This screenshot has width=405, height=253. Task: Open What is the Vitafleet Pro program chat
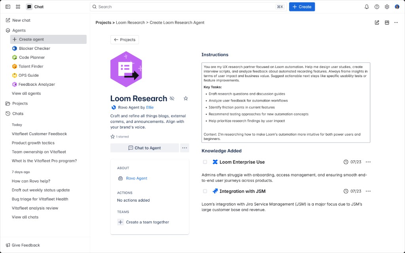(44, 161)
